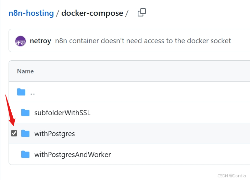The image size is (250, 180).
Task: Click the withPostgres folder icon
Action: (x=25, y=133)
